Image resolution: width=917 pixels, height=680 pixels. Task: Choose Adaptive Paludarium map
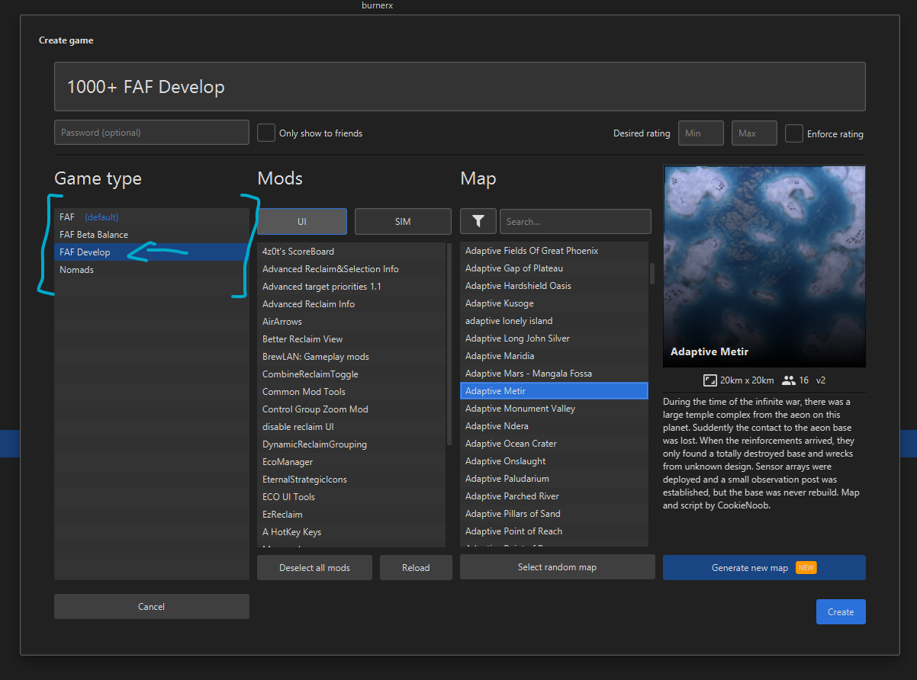pos(554,479)
